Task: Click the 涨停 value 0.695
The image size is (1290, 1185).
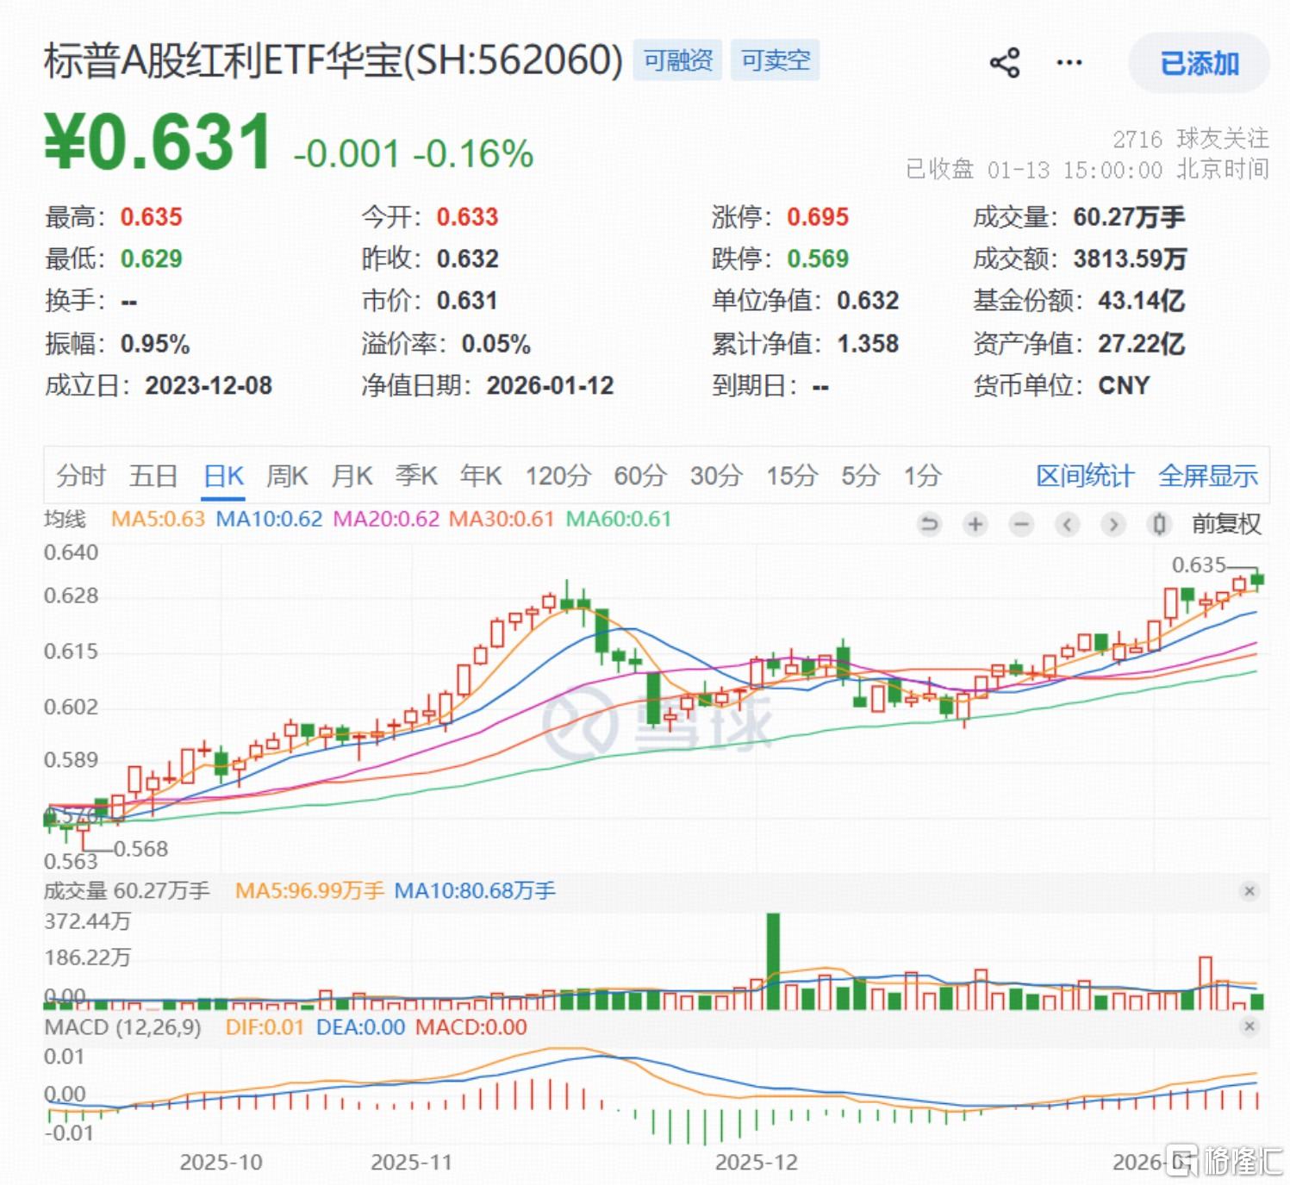Action: click(818, 217)
